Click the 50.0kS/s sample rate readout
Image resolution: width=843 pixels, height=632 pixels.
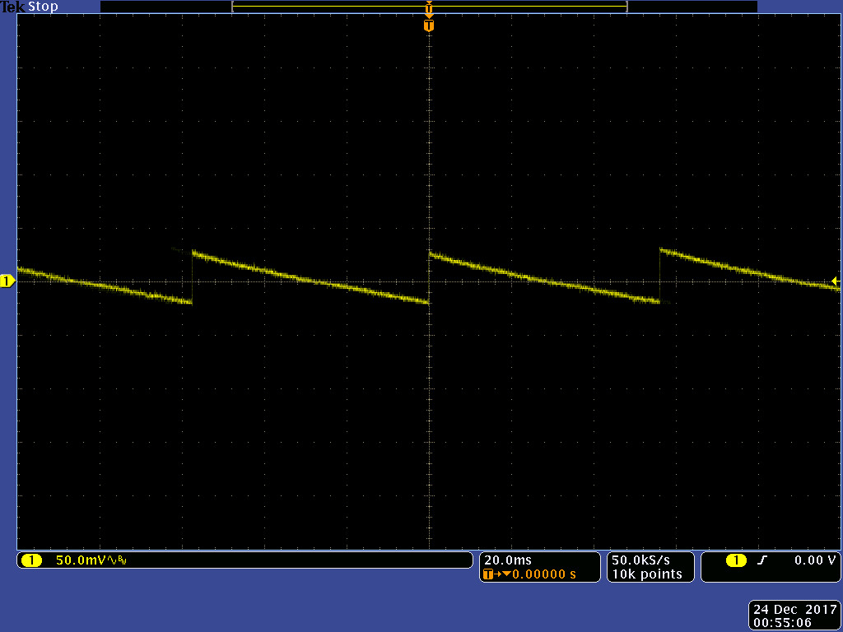tap(640, 560)
